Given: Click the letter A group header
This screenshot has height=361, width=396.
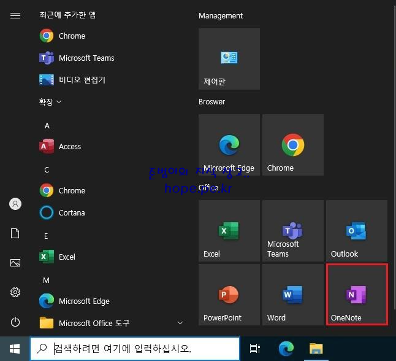Looking at the screenshot, I should tap(47, 125).
